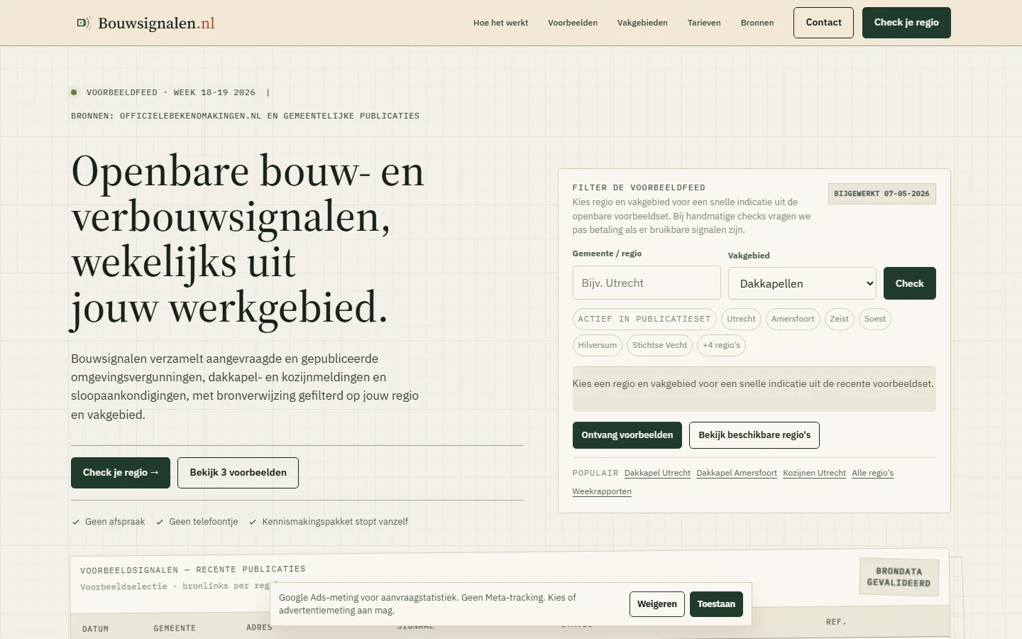Select the Stichtse Vecht region chip
Image resolution: width=1022 pixels, height=639 pixels.
(x=659, y=346)
